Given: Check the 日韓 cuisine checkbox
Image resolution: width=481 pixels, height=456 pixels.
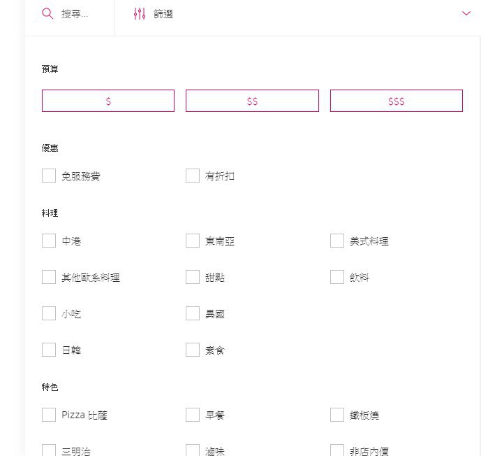Looking at the screenshot, I should pyautogui.click(x=49, y=350).
